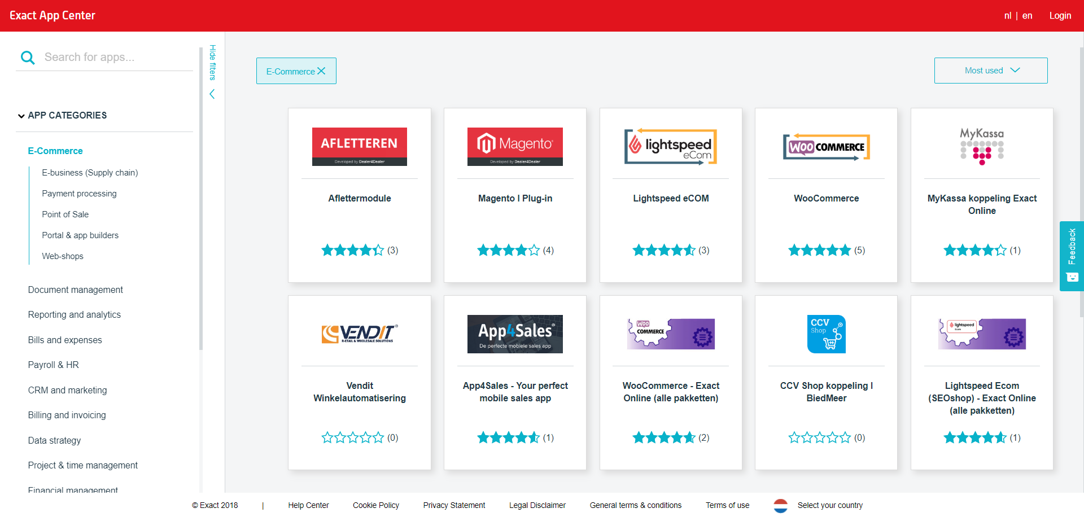Select the CCV Shop koppeling BiedMeer icon
The height and width of the screenshot is (517, 1084).
(x=826, y=334)
